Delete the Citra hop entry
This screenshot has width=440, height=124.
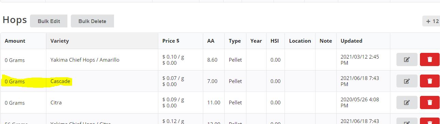coord(430,102)
